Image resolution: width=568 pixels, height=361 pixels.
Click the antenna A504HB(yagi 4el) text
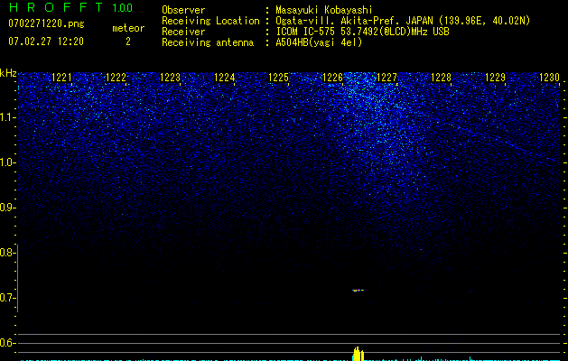[x=319, y=42]
